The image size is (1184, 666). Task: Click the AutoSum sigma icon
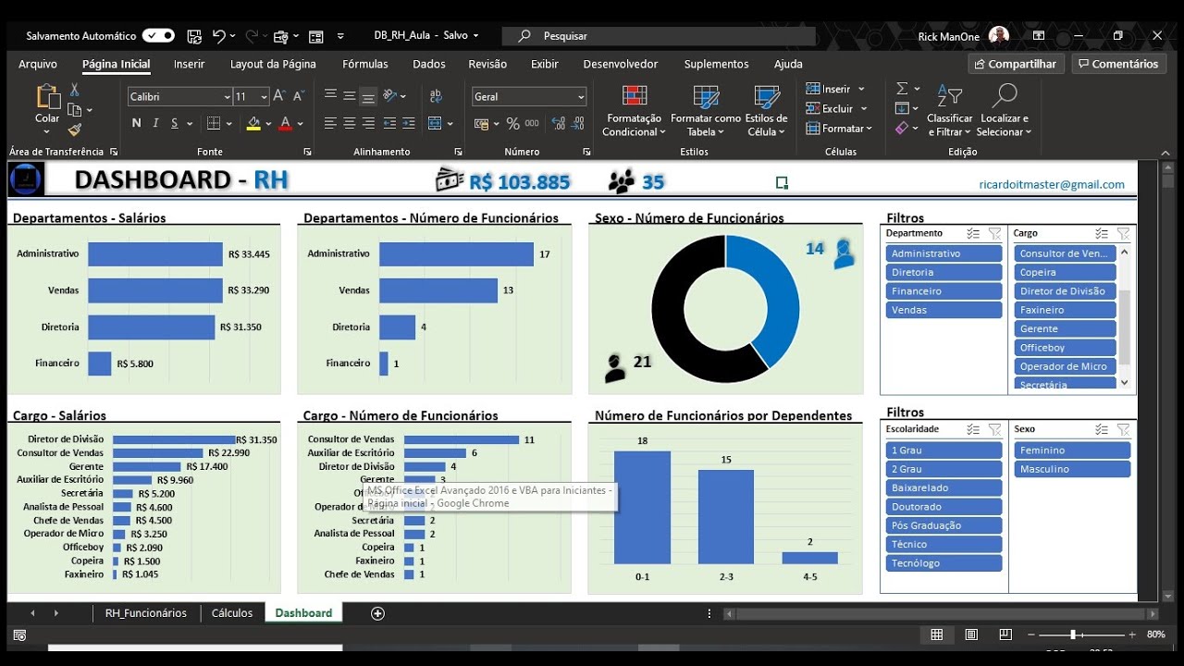(x=902, y=89)
